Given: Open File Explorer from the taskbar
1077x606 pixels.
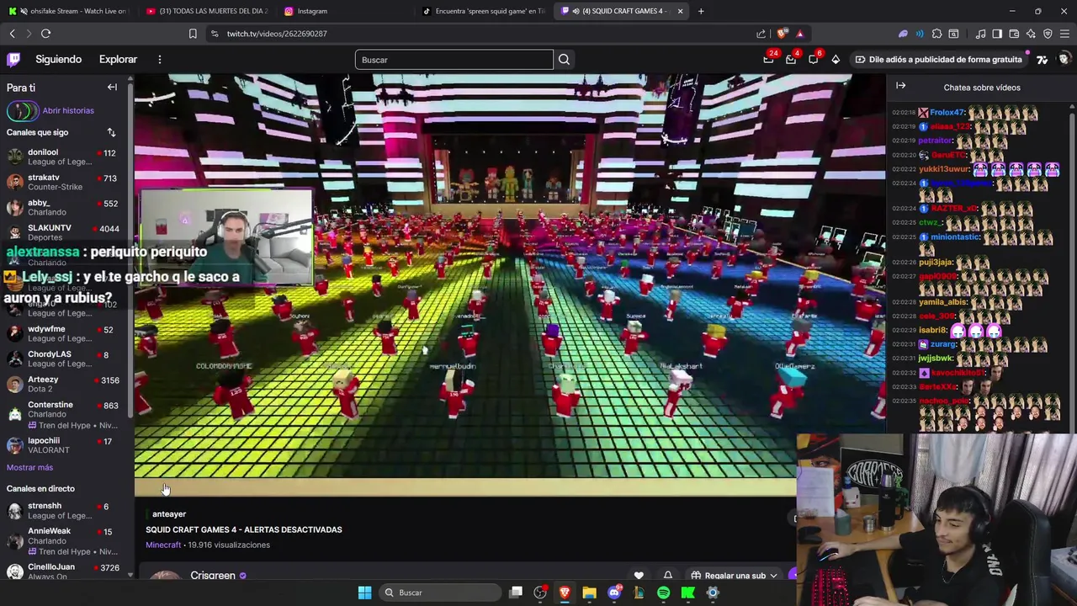Looking at the screenshot, I should (589, 593).
